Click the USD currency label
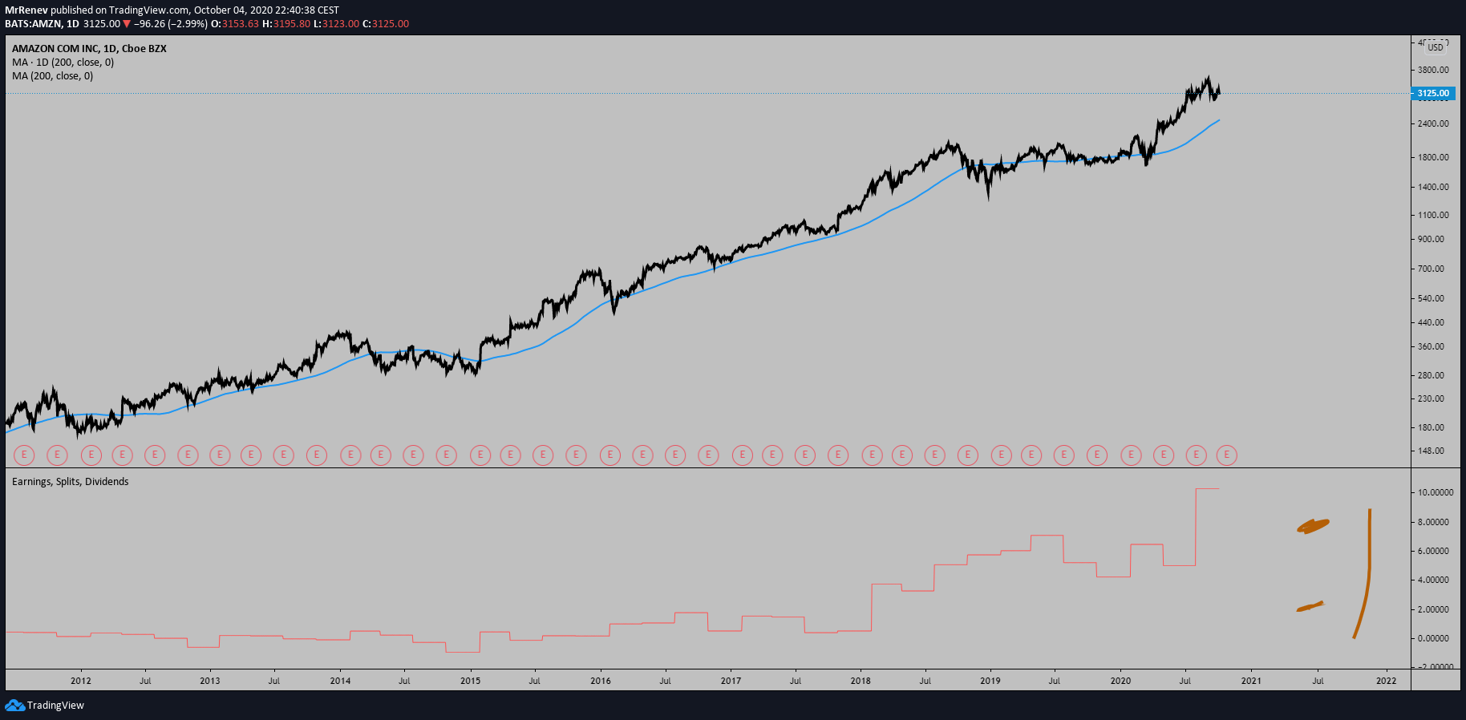This screenshot has height=720, width=1466. pos(1436,47)
